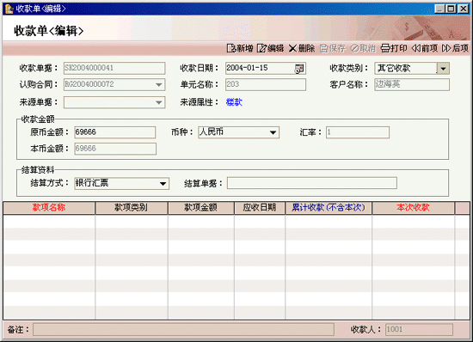Close the 收款单 window
The image size is (473, 342).
463,9
